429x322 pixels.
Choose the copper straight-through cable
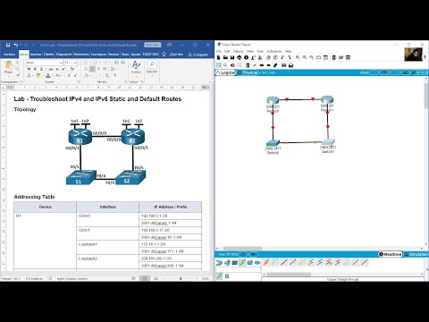point(284,262)
